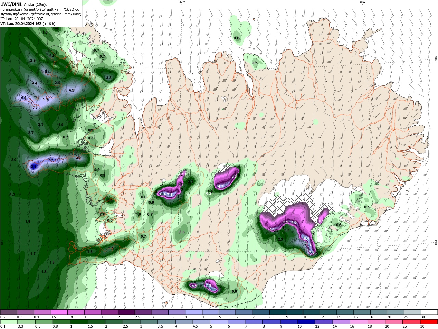Viewport: 438px width, 329px height.
Task: Pick the palest green 0.1 rain legend swatch
Action: 9,322
